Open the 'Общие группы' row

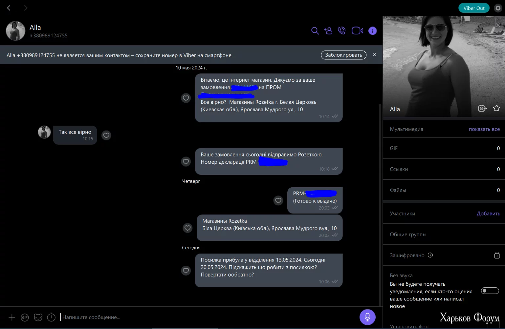coord(444,235)
